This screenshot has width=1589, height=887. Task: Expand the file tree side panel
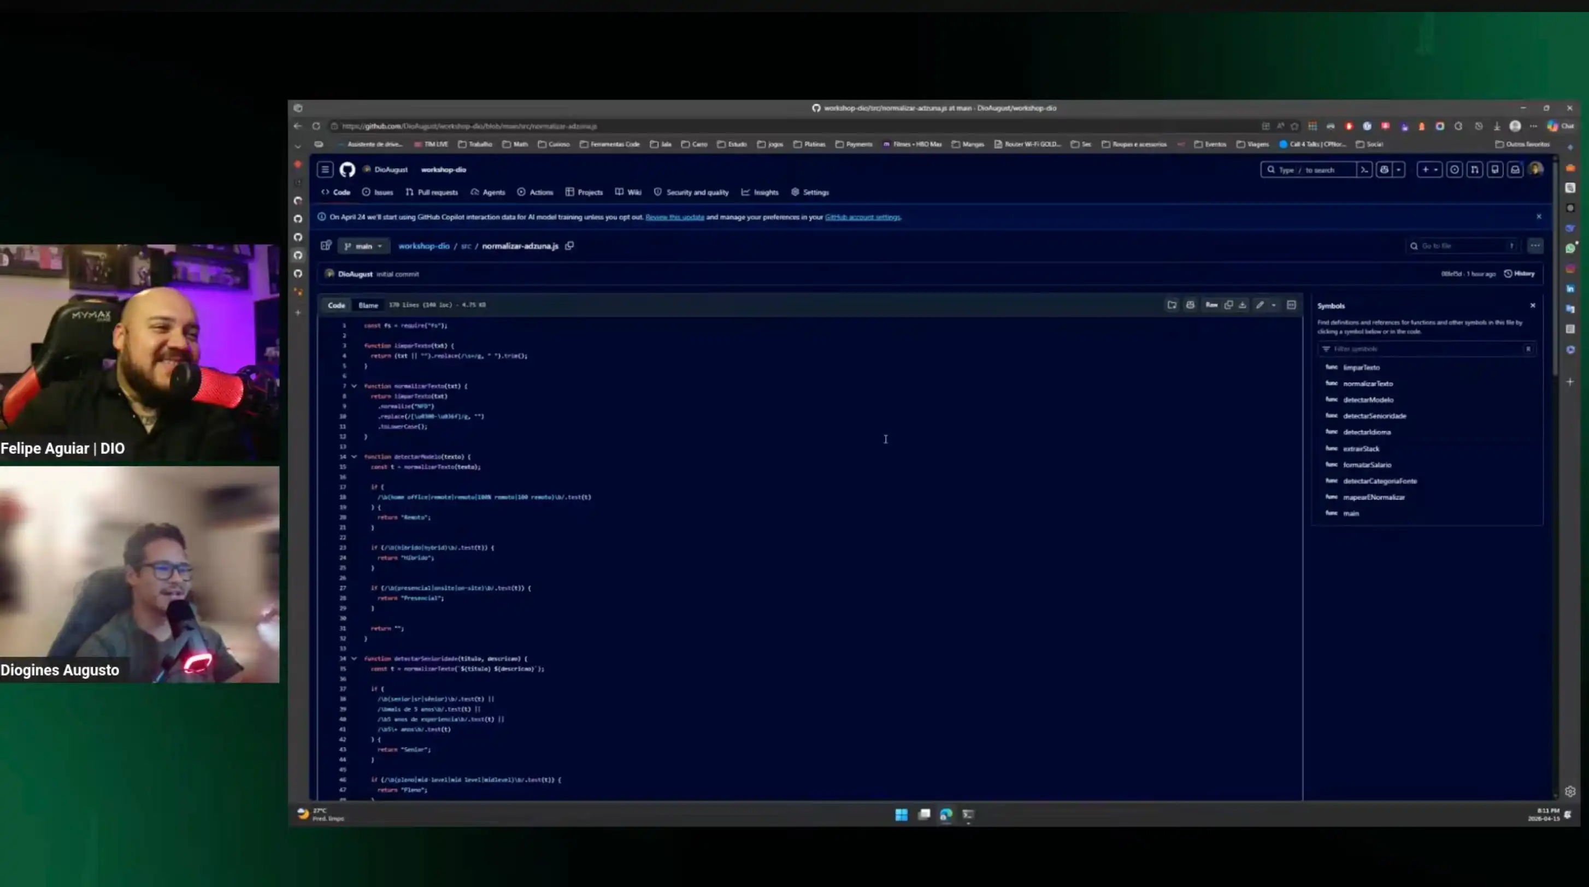pos(326,246)
